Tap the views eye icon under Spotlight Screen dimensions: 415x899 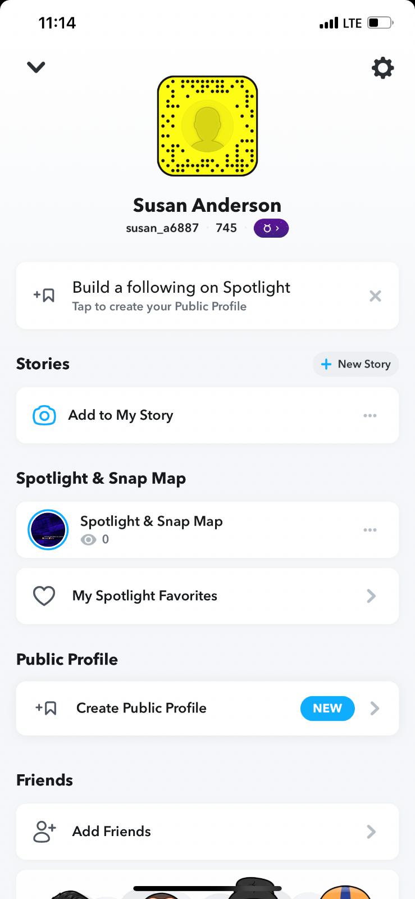click(x=88, y=540)
